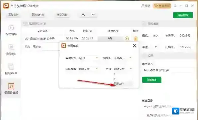Move selected file down with down arrow
198x120 pixels.
point(93,15)
